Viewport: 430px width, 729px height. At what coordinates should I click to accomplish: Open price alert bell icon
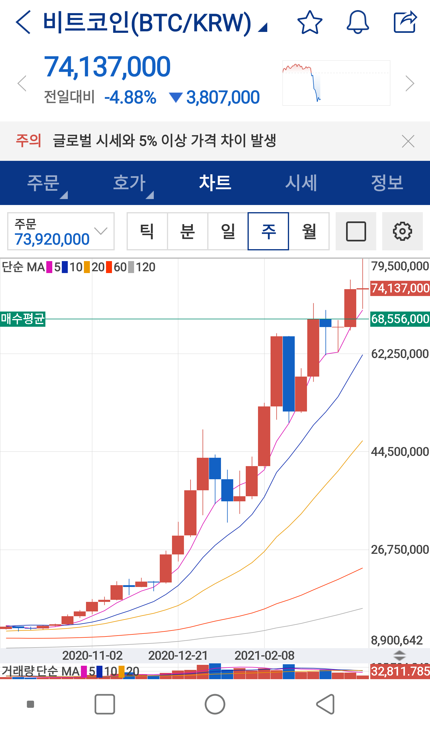click(x=358, y=22)
